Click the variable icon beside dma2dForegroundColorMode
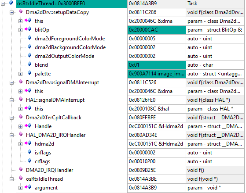Viewport: 246px width, 193px height. [29, 38]
